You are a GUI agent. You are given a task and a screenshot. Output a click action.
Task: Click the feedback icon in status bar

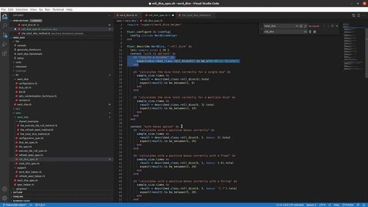point(358,205)
